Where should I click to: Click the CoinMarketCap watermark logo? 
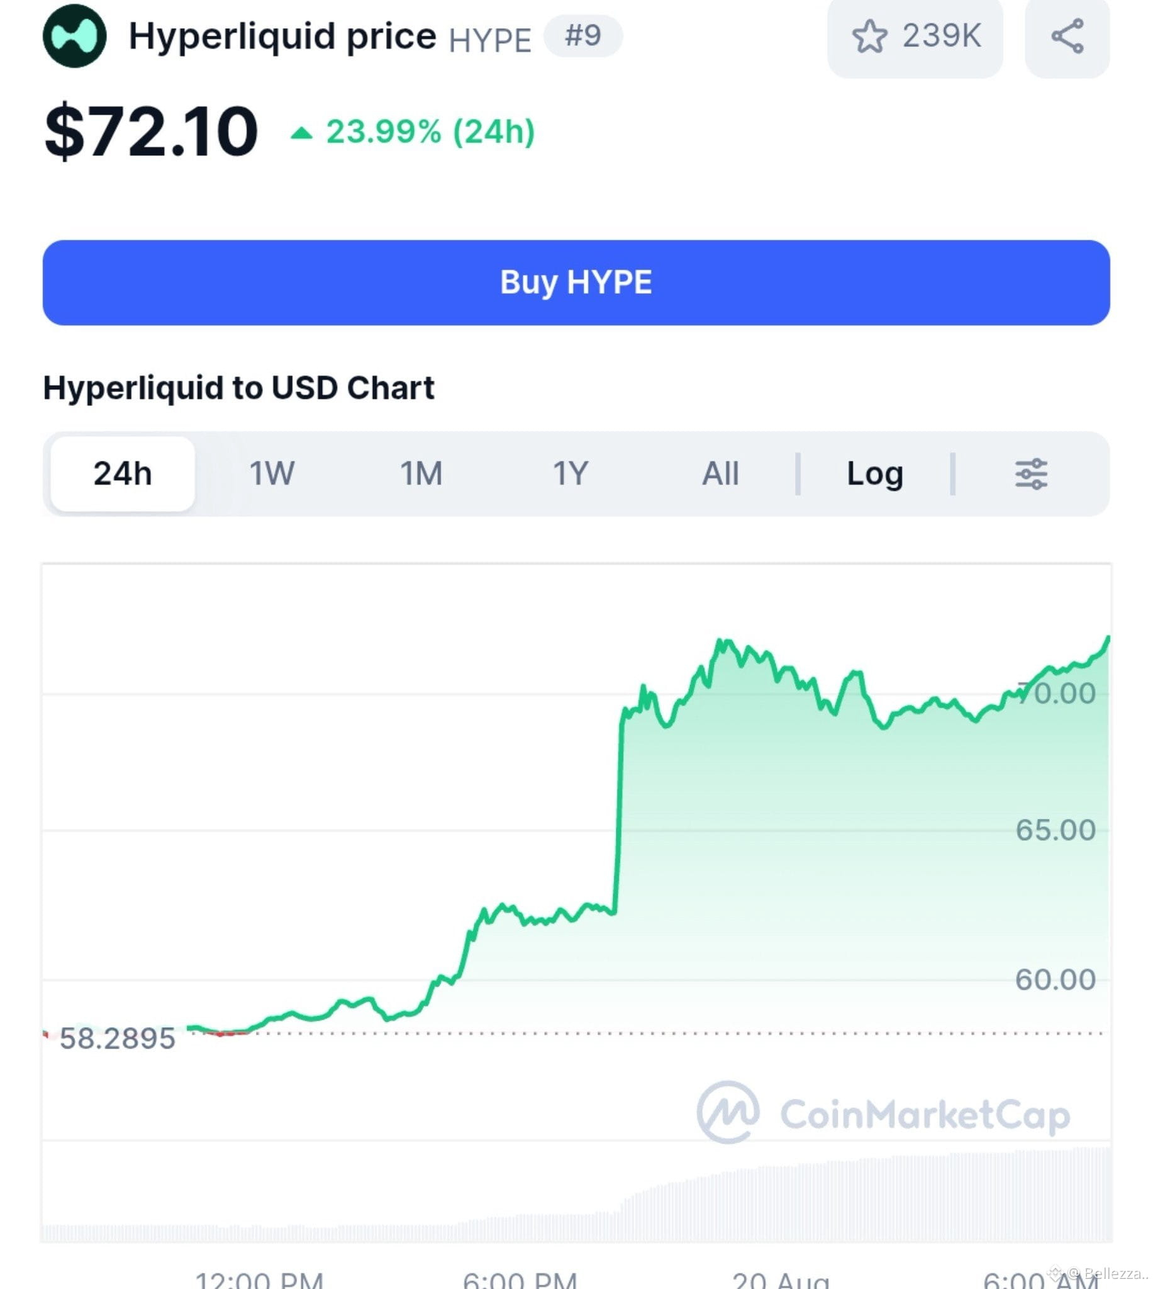[728, 1112]
